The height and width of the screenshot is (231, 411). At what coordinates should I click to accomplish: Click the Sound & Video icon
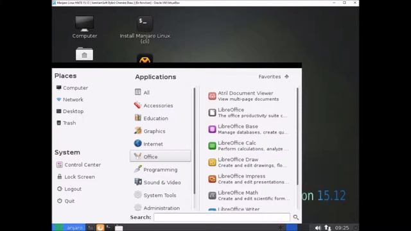point(138,182)
